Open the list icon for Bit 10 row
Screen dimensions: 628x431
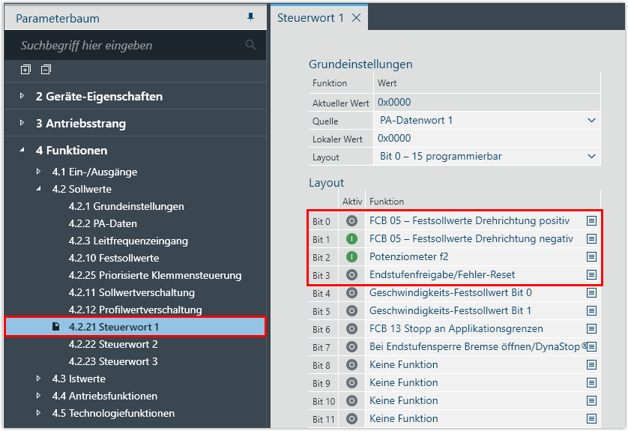tap(591, 401)
